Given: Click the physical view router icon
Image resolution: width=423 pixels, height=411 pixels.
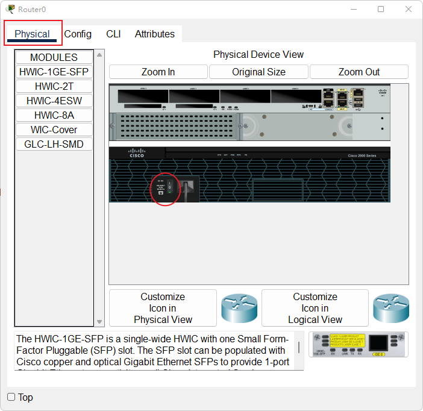Looking at the screenshot, I should click(x=239, y=308).
